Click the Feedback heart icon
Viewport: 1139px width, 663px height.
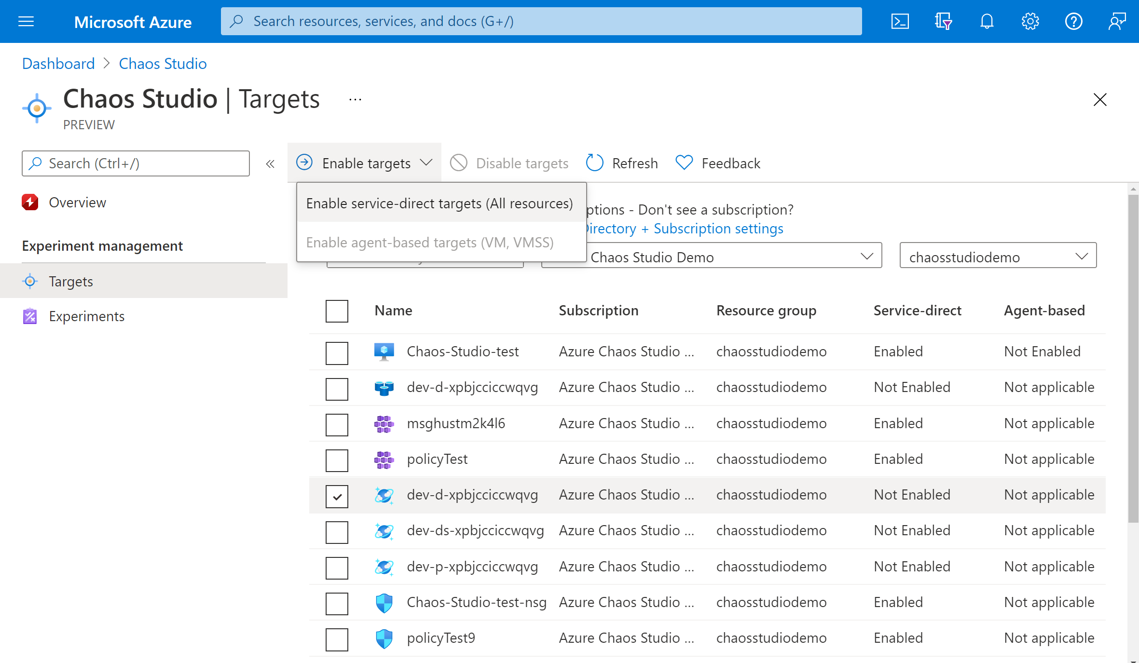[683, 163]
